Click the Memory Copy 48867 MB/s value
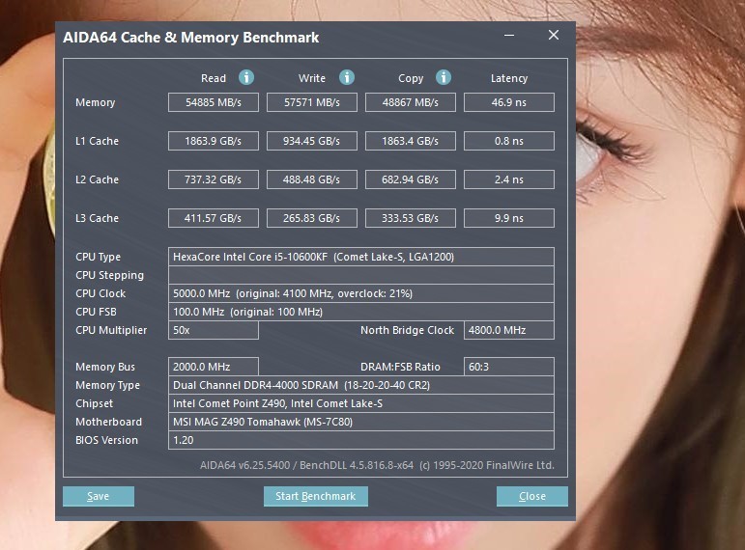This screenshot has width=745, height=550. (x=410, y=102)
